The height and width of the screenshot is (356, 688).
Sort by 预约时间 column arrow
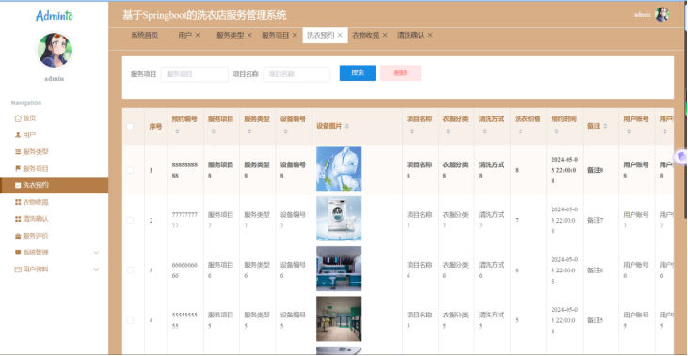[556, 132]
